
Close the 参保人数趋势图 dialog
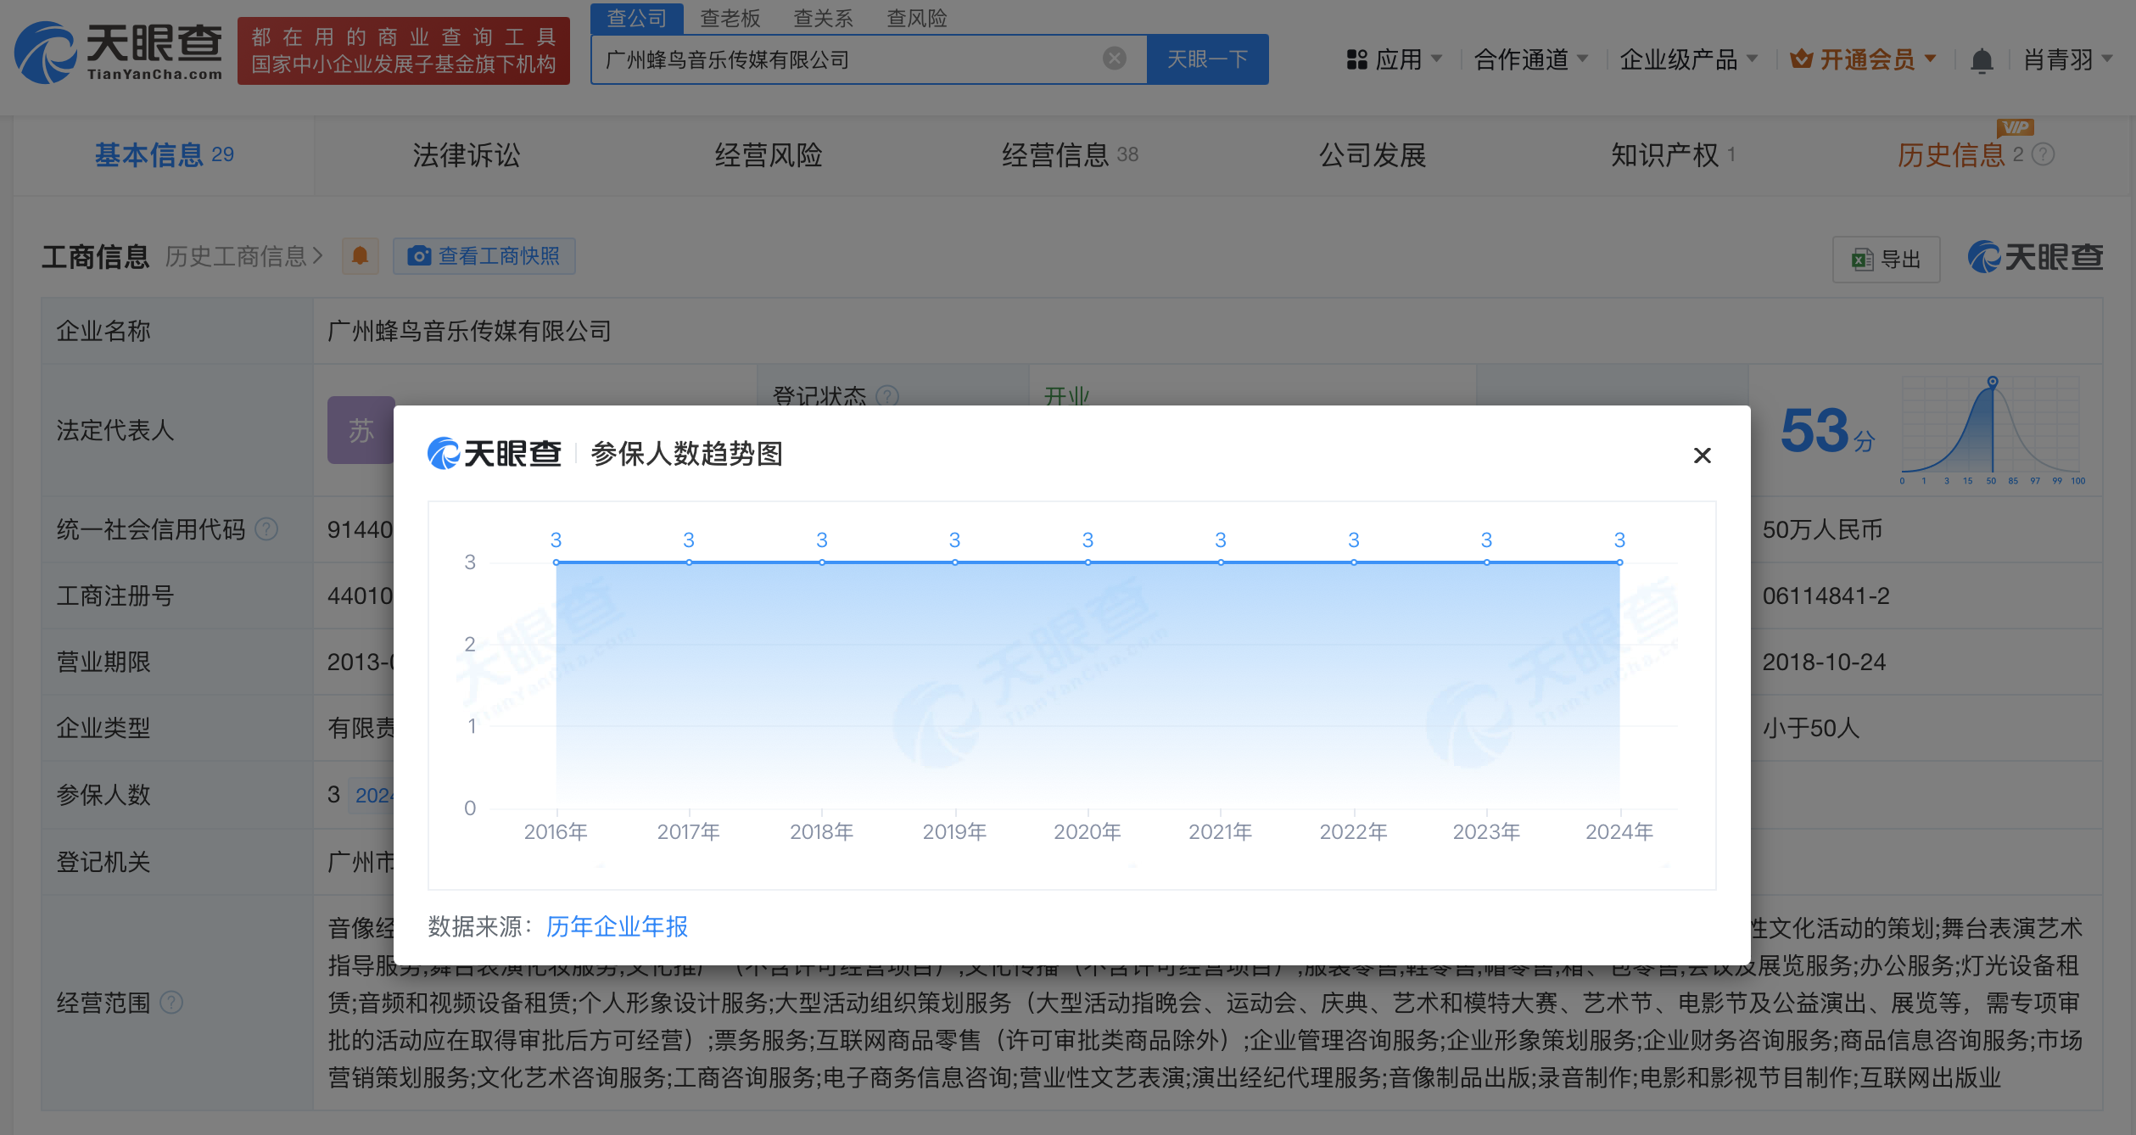(x=1702, y=456)
